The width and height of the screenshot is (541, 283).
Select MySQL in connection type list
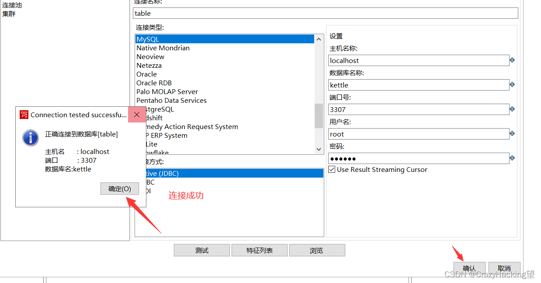point(225,39)
